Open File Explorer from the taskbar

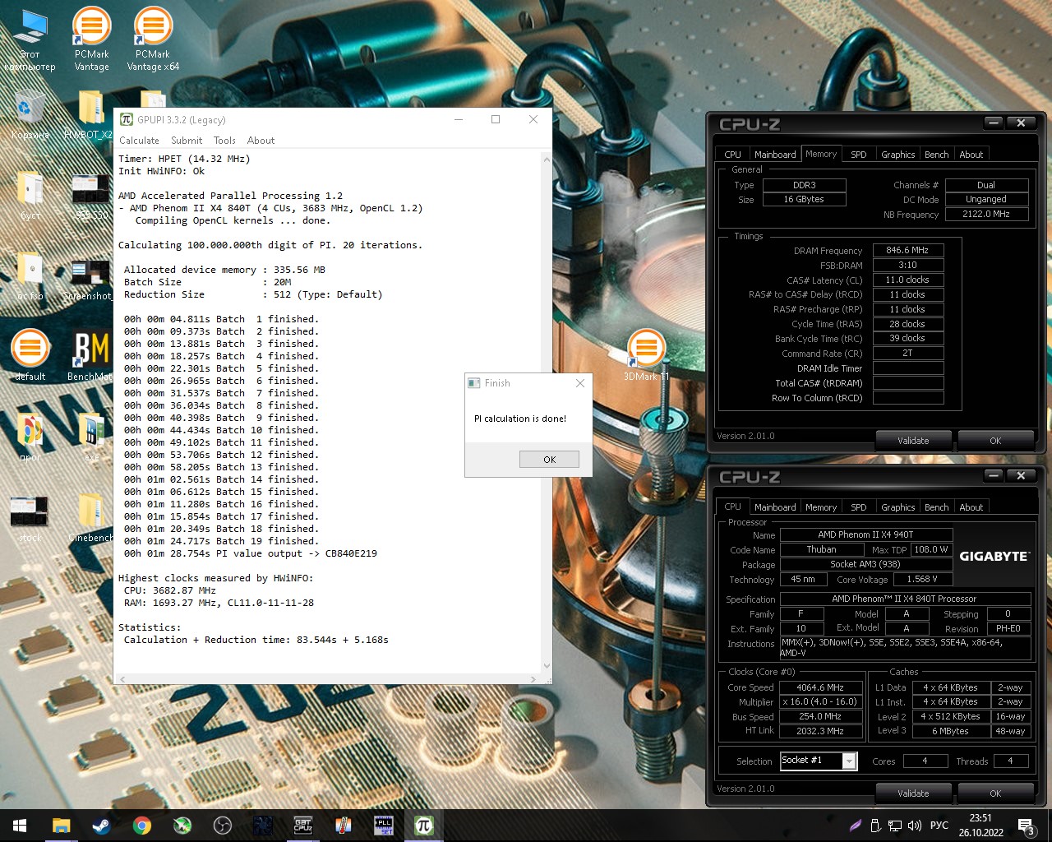(x=61, y=826)
